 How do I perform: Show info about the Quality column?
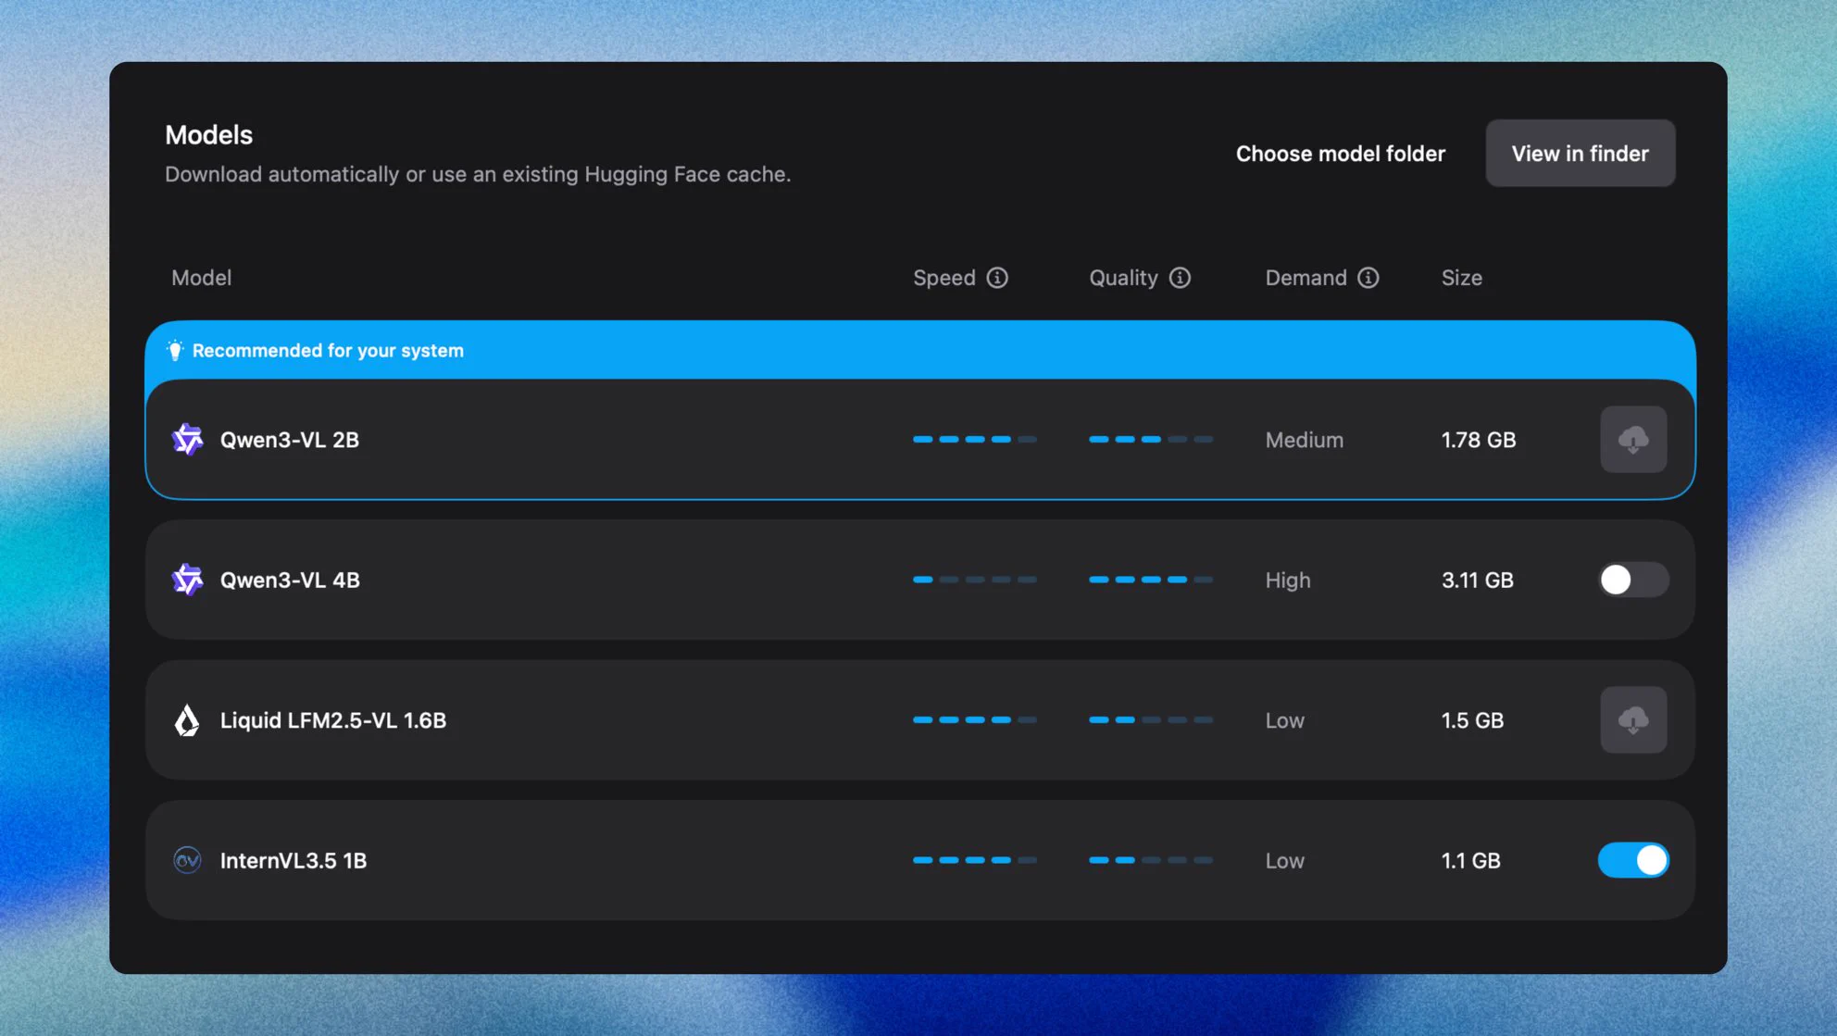[x=1180, y=278]
